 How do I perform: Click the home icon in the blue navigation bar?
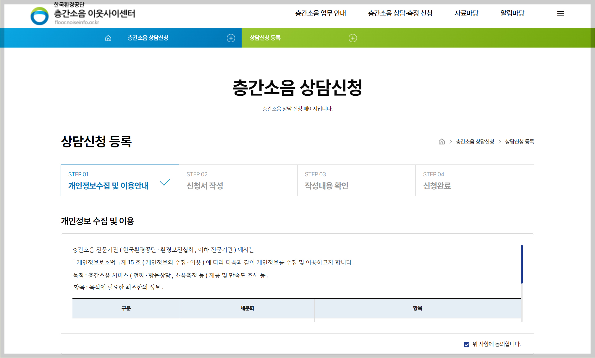tap(109, 38)
